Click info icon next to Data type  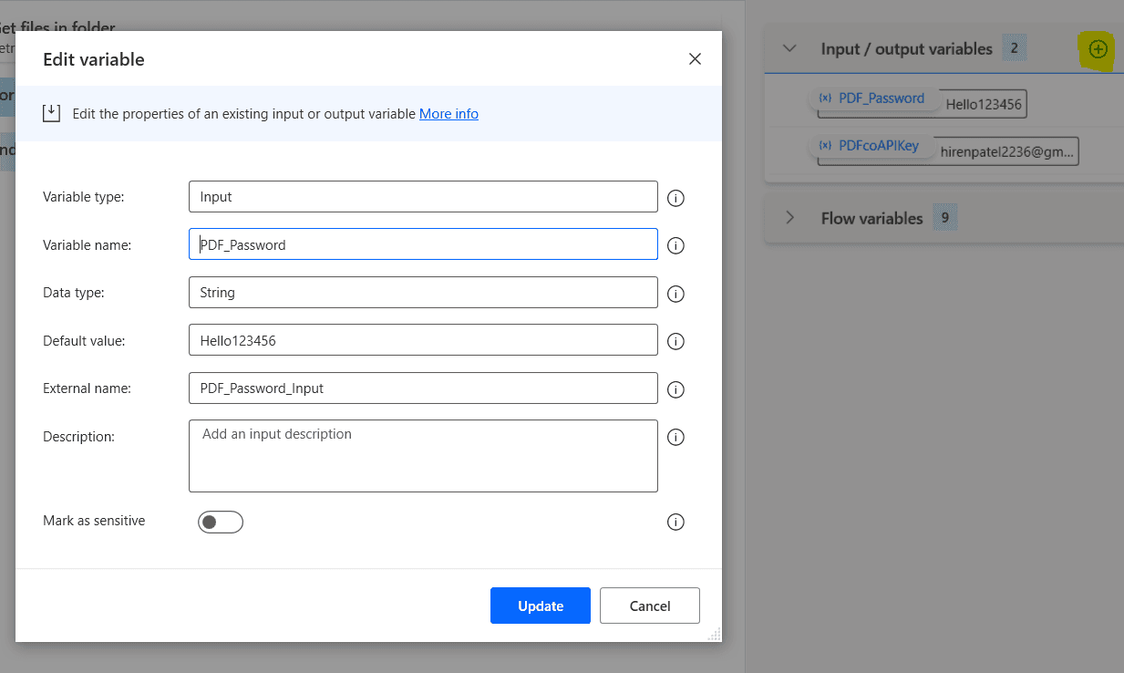pyautogui.click(x=675, y=294)
